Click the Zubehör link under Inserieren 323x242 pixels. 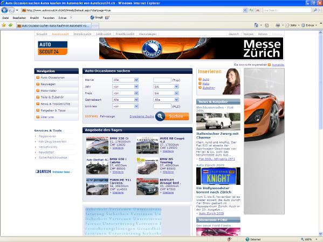coord(209,88)
